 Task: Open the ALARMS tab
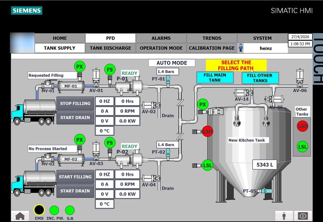(x=161, y=38)
